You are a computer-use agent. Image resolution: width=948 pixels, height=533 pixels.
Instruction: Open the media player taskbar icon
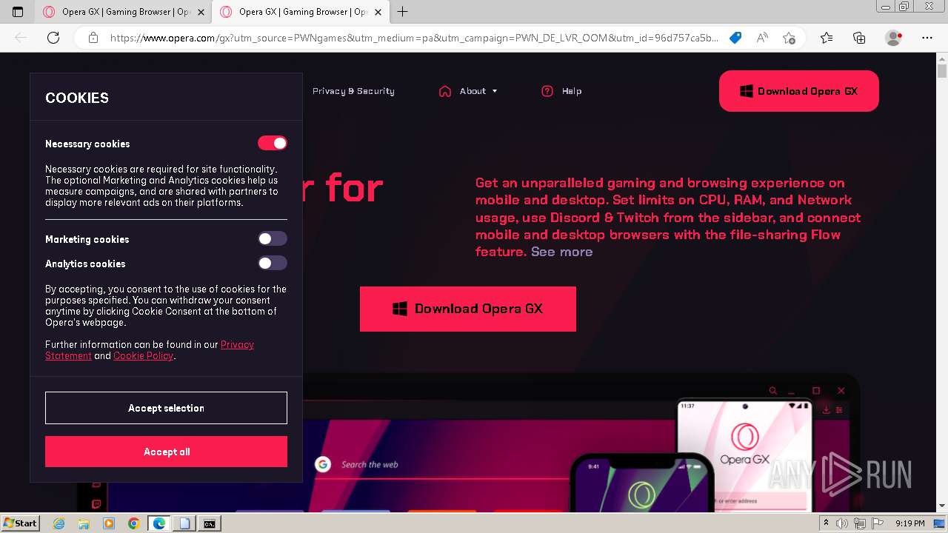tap(109, 523)
